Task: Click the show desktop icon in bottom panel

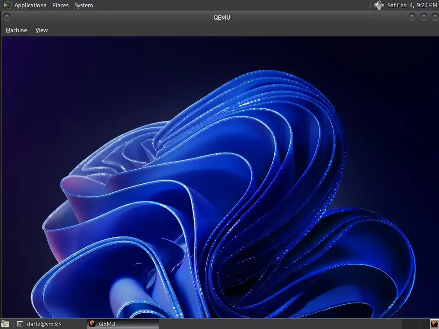Action: (5, 324)
